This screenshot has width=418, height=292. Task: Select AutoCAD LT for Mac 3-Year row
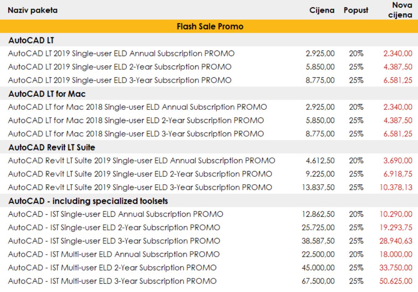(136, 134)
